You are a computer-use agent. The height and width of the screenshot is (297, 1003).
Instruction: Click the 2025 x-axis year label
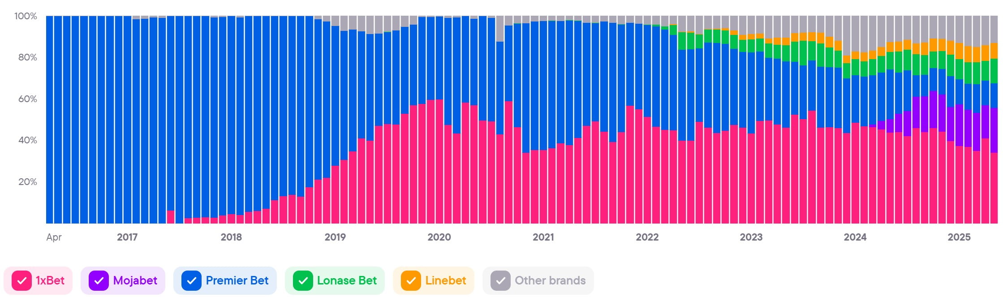(959, 237)
